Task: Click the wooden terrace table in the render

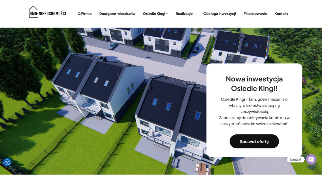Action: tap(203, 168)
